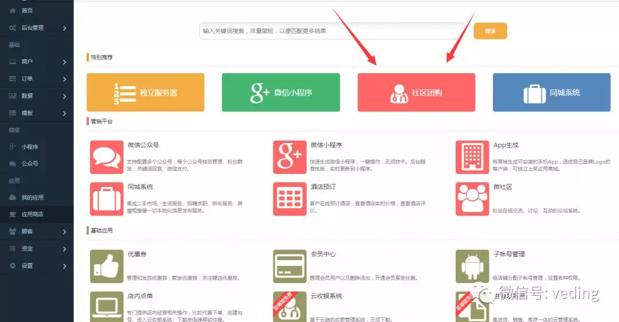Open the 独立服务器 orange banner

click(x=145, y=92)
